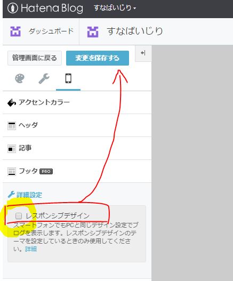Open the すなばいじり blog title
The image size is (233, 281).
click(x=135, y=31)
